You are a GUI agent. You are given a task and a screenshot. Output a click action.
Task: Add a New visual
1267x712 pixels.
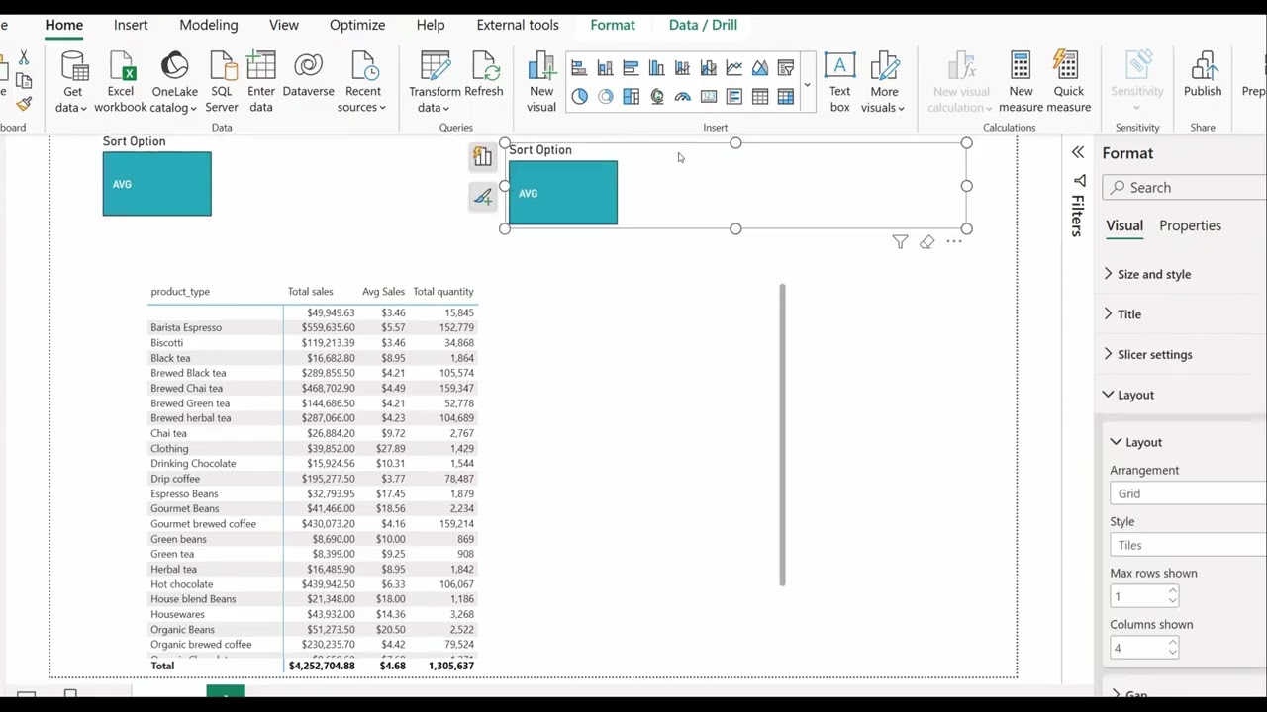click(541, 82)
